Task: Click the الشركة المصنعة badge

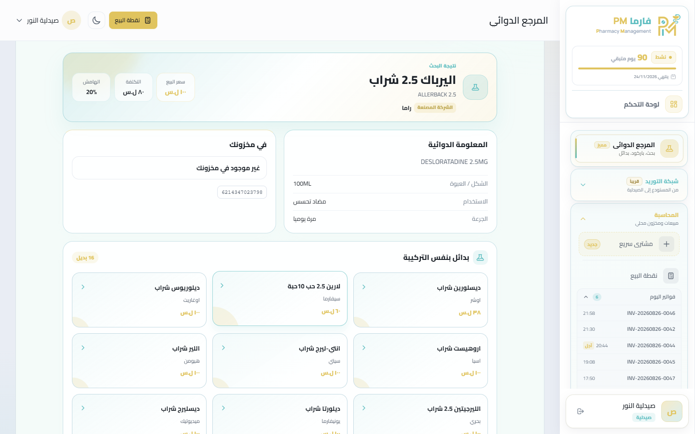Action: pyautogui.click(x=435, y=108)
